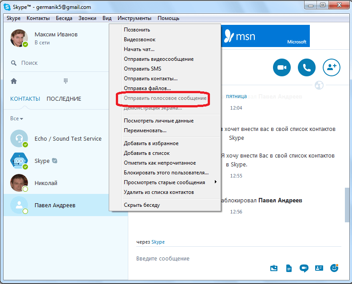Open the Звонки menu

[87, 18]
